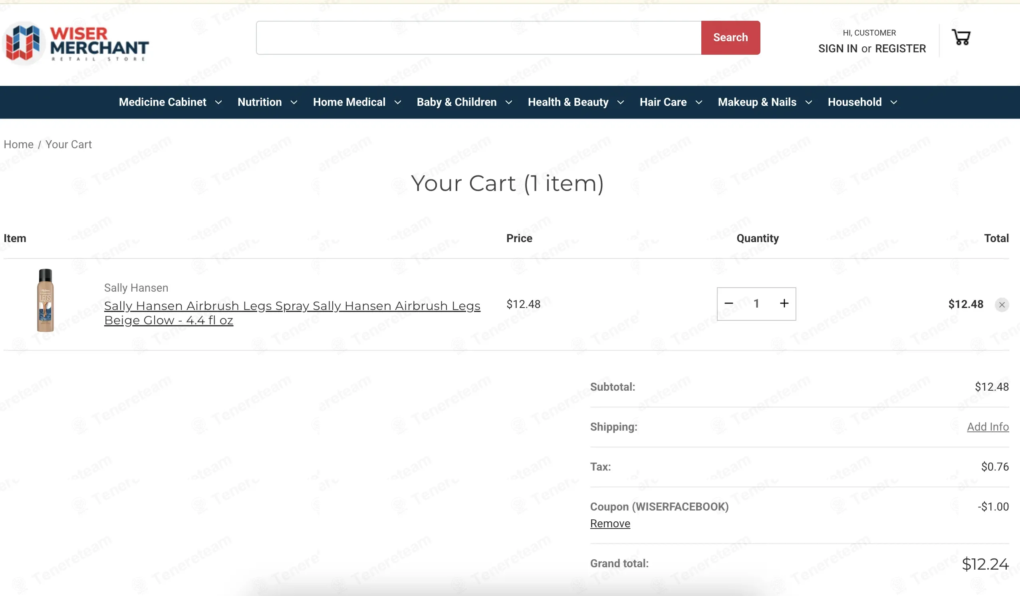Remove the WISERFACEBOOK coupon

(x=610, y=524)
